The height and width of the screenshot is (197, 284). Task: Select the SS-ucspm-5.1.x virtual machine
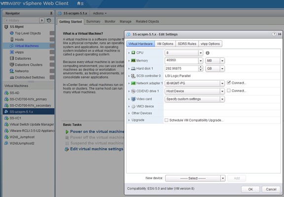[29, 112]
